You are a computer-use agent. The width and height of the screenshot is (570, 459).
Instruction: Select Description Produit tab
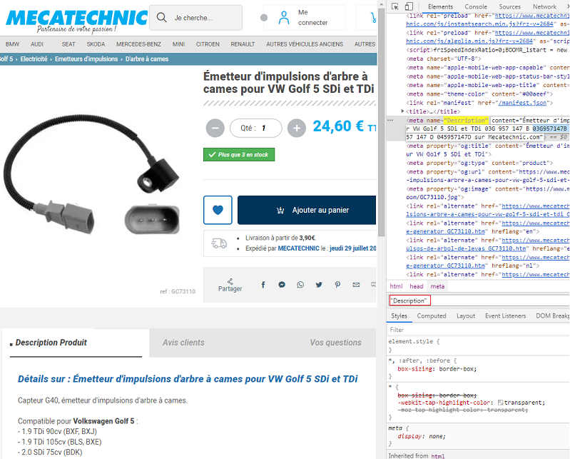pos(76,343)
